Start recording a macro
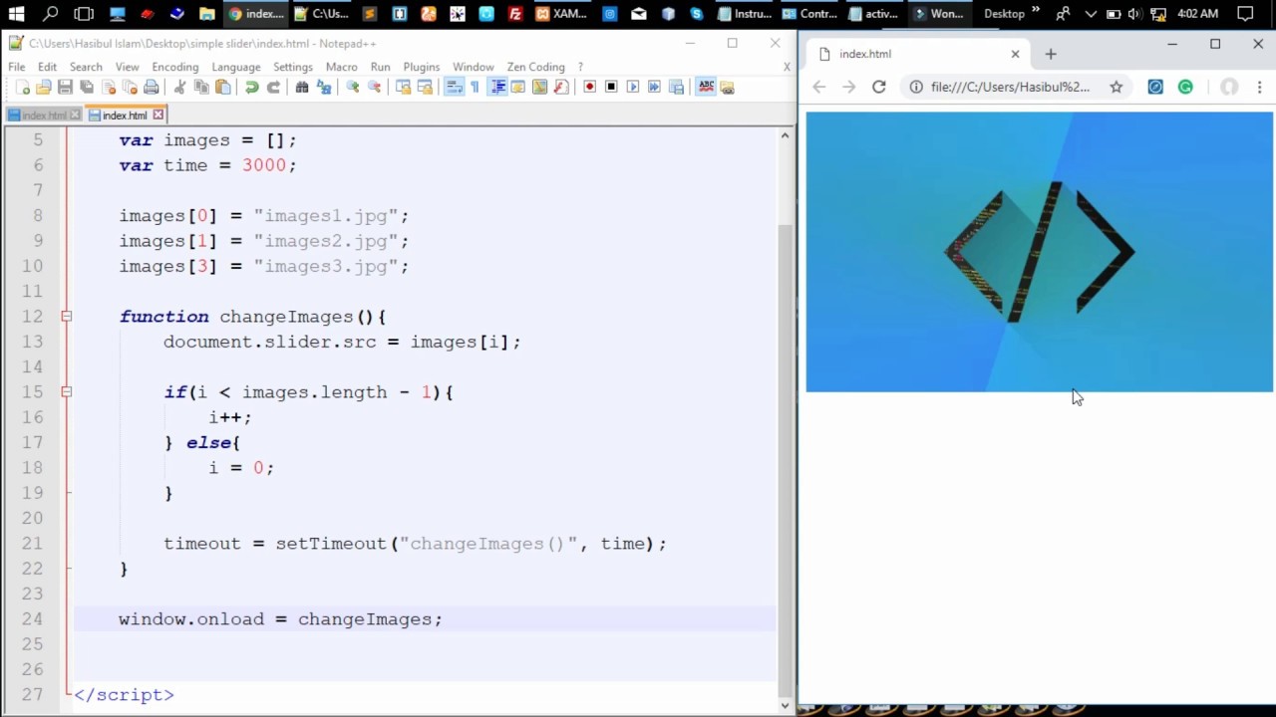 pyautogui.click(x=590, y=88)
